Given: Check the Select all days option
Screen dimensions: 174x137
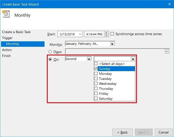Looking at the screenshot, I should pos(96,64).
